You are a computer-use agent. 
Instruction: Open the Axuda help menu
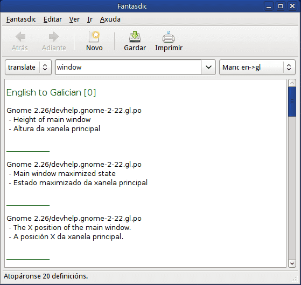coord(110,19)
